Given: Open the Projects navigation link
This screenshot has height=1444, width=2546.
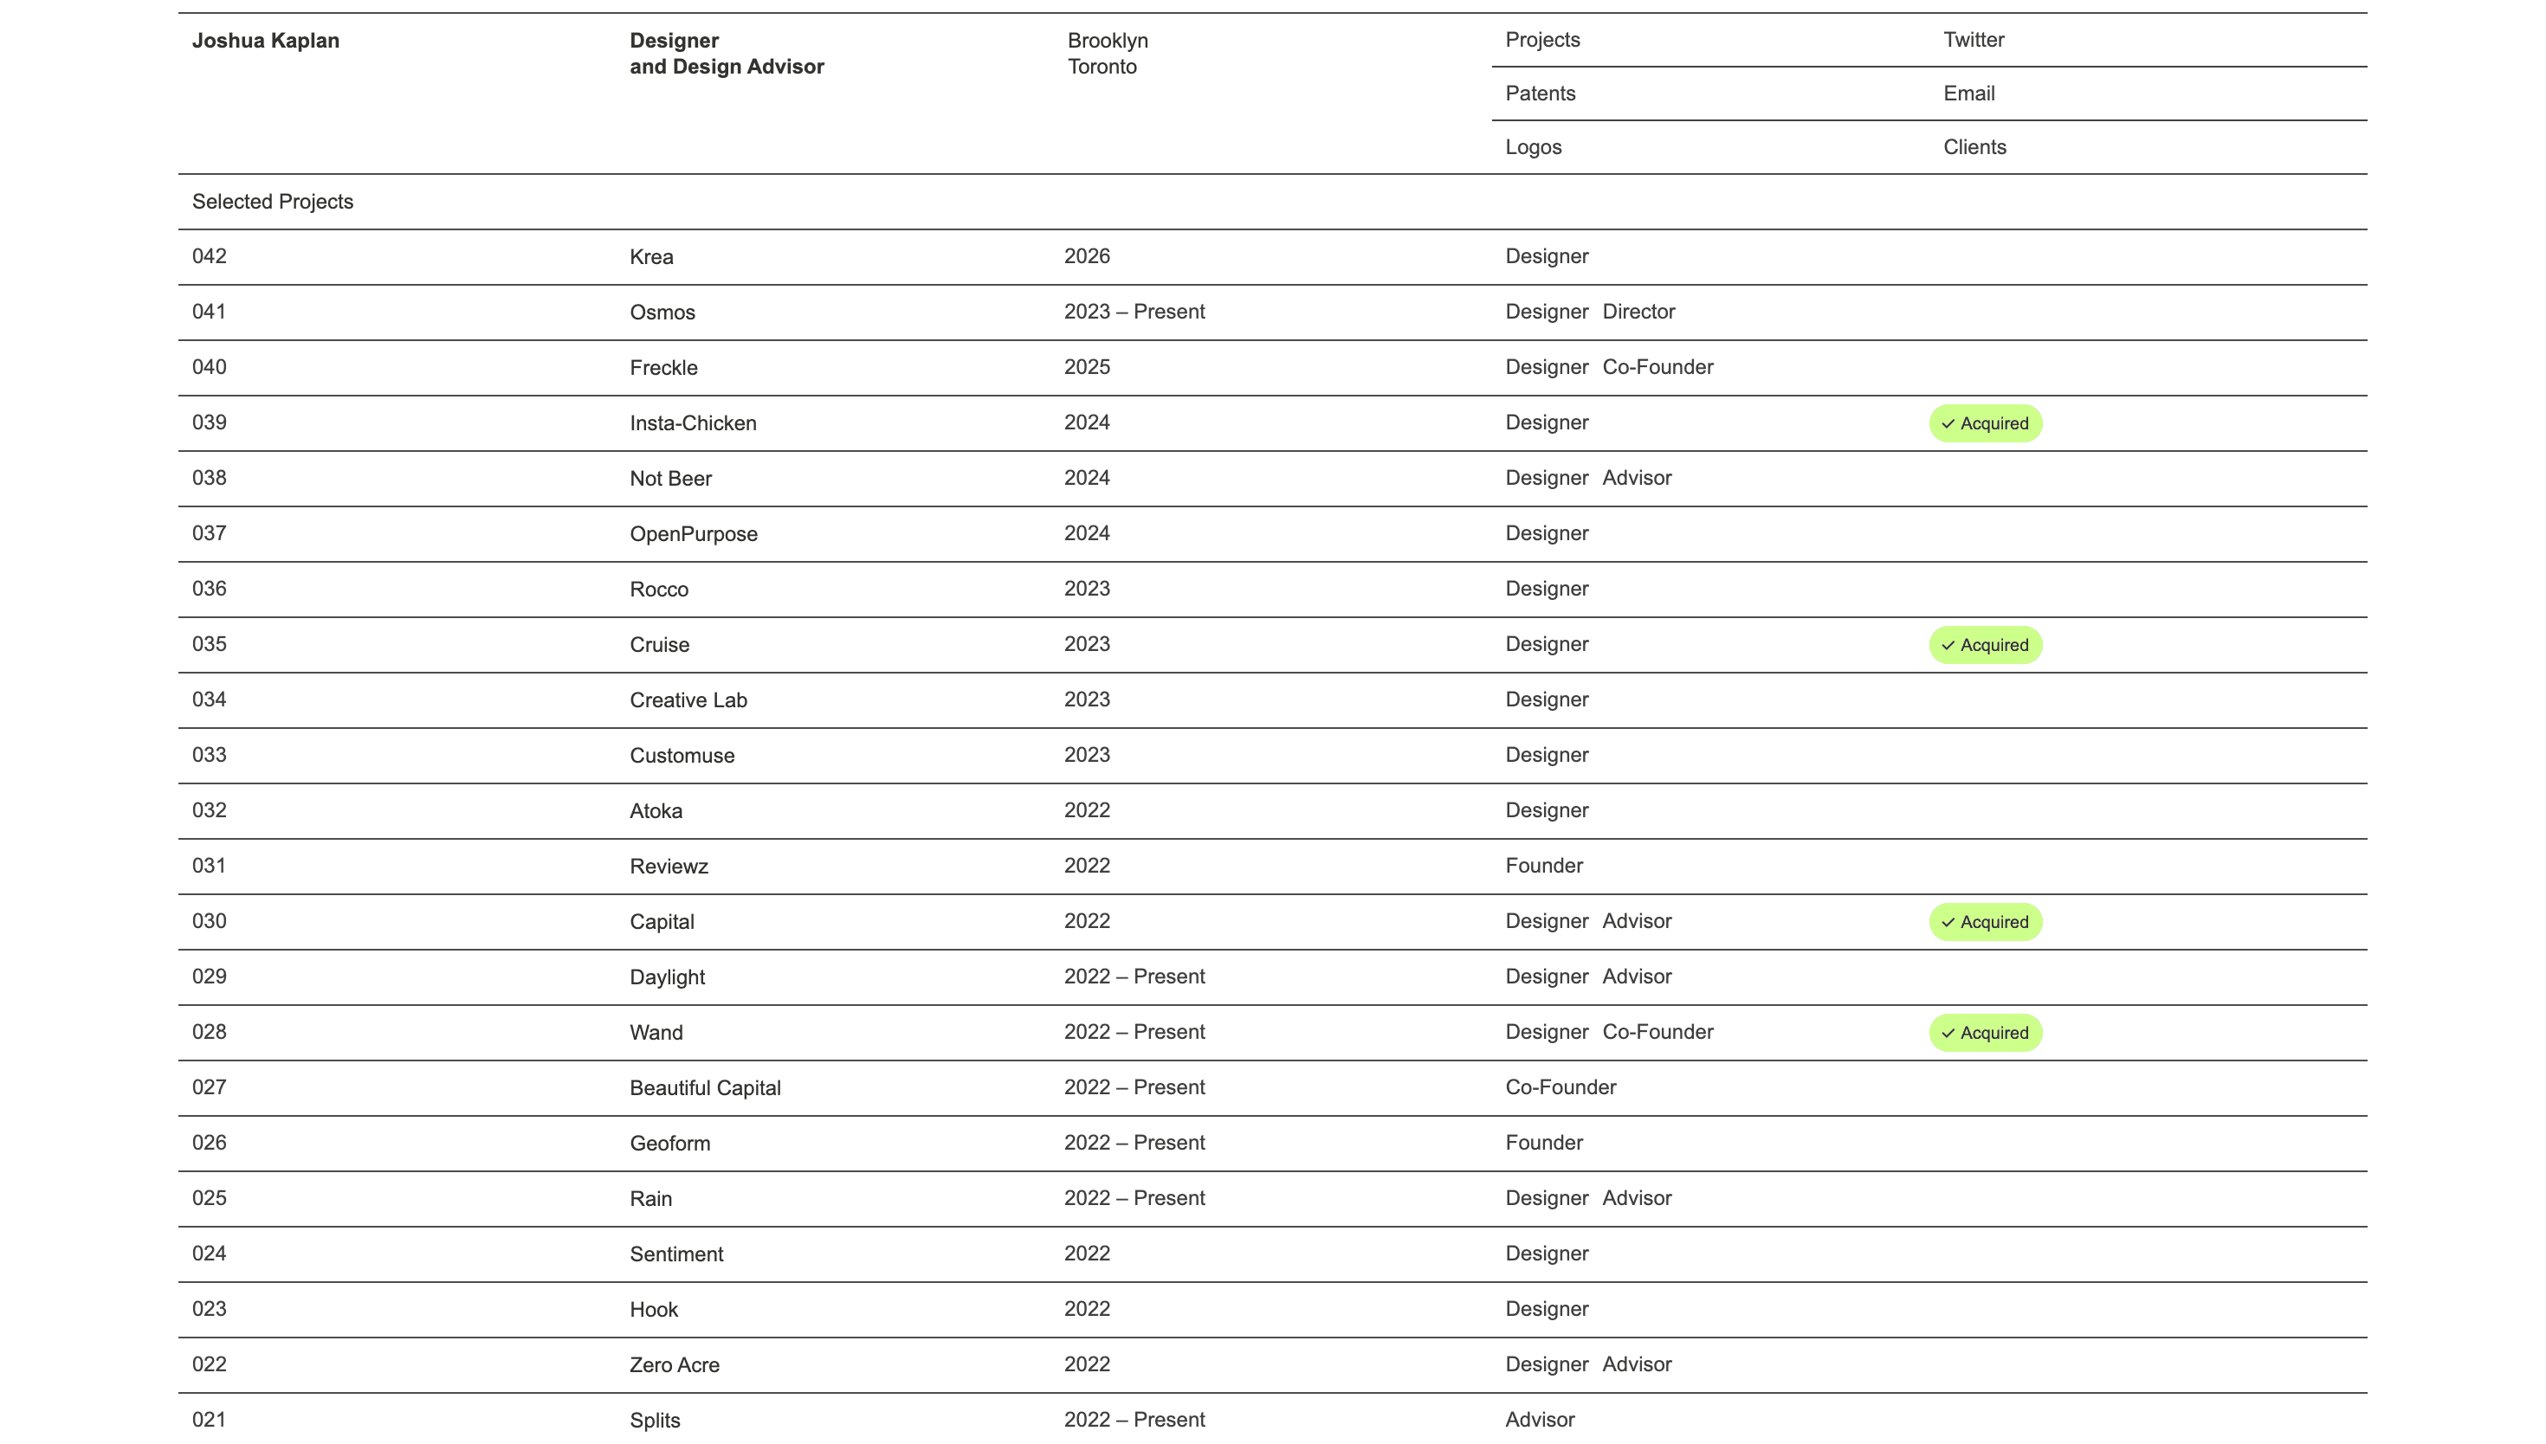Looking at the screenshot, I should 1542,40.
